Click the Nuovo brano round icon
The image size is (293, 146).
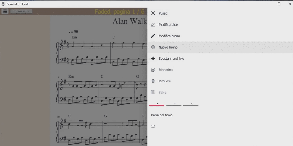(153, 47)
